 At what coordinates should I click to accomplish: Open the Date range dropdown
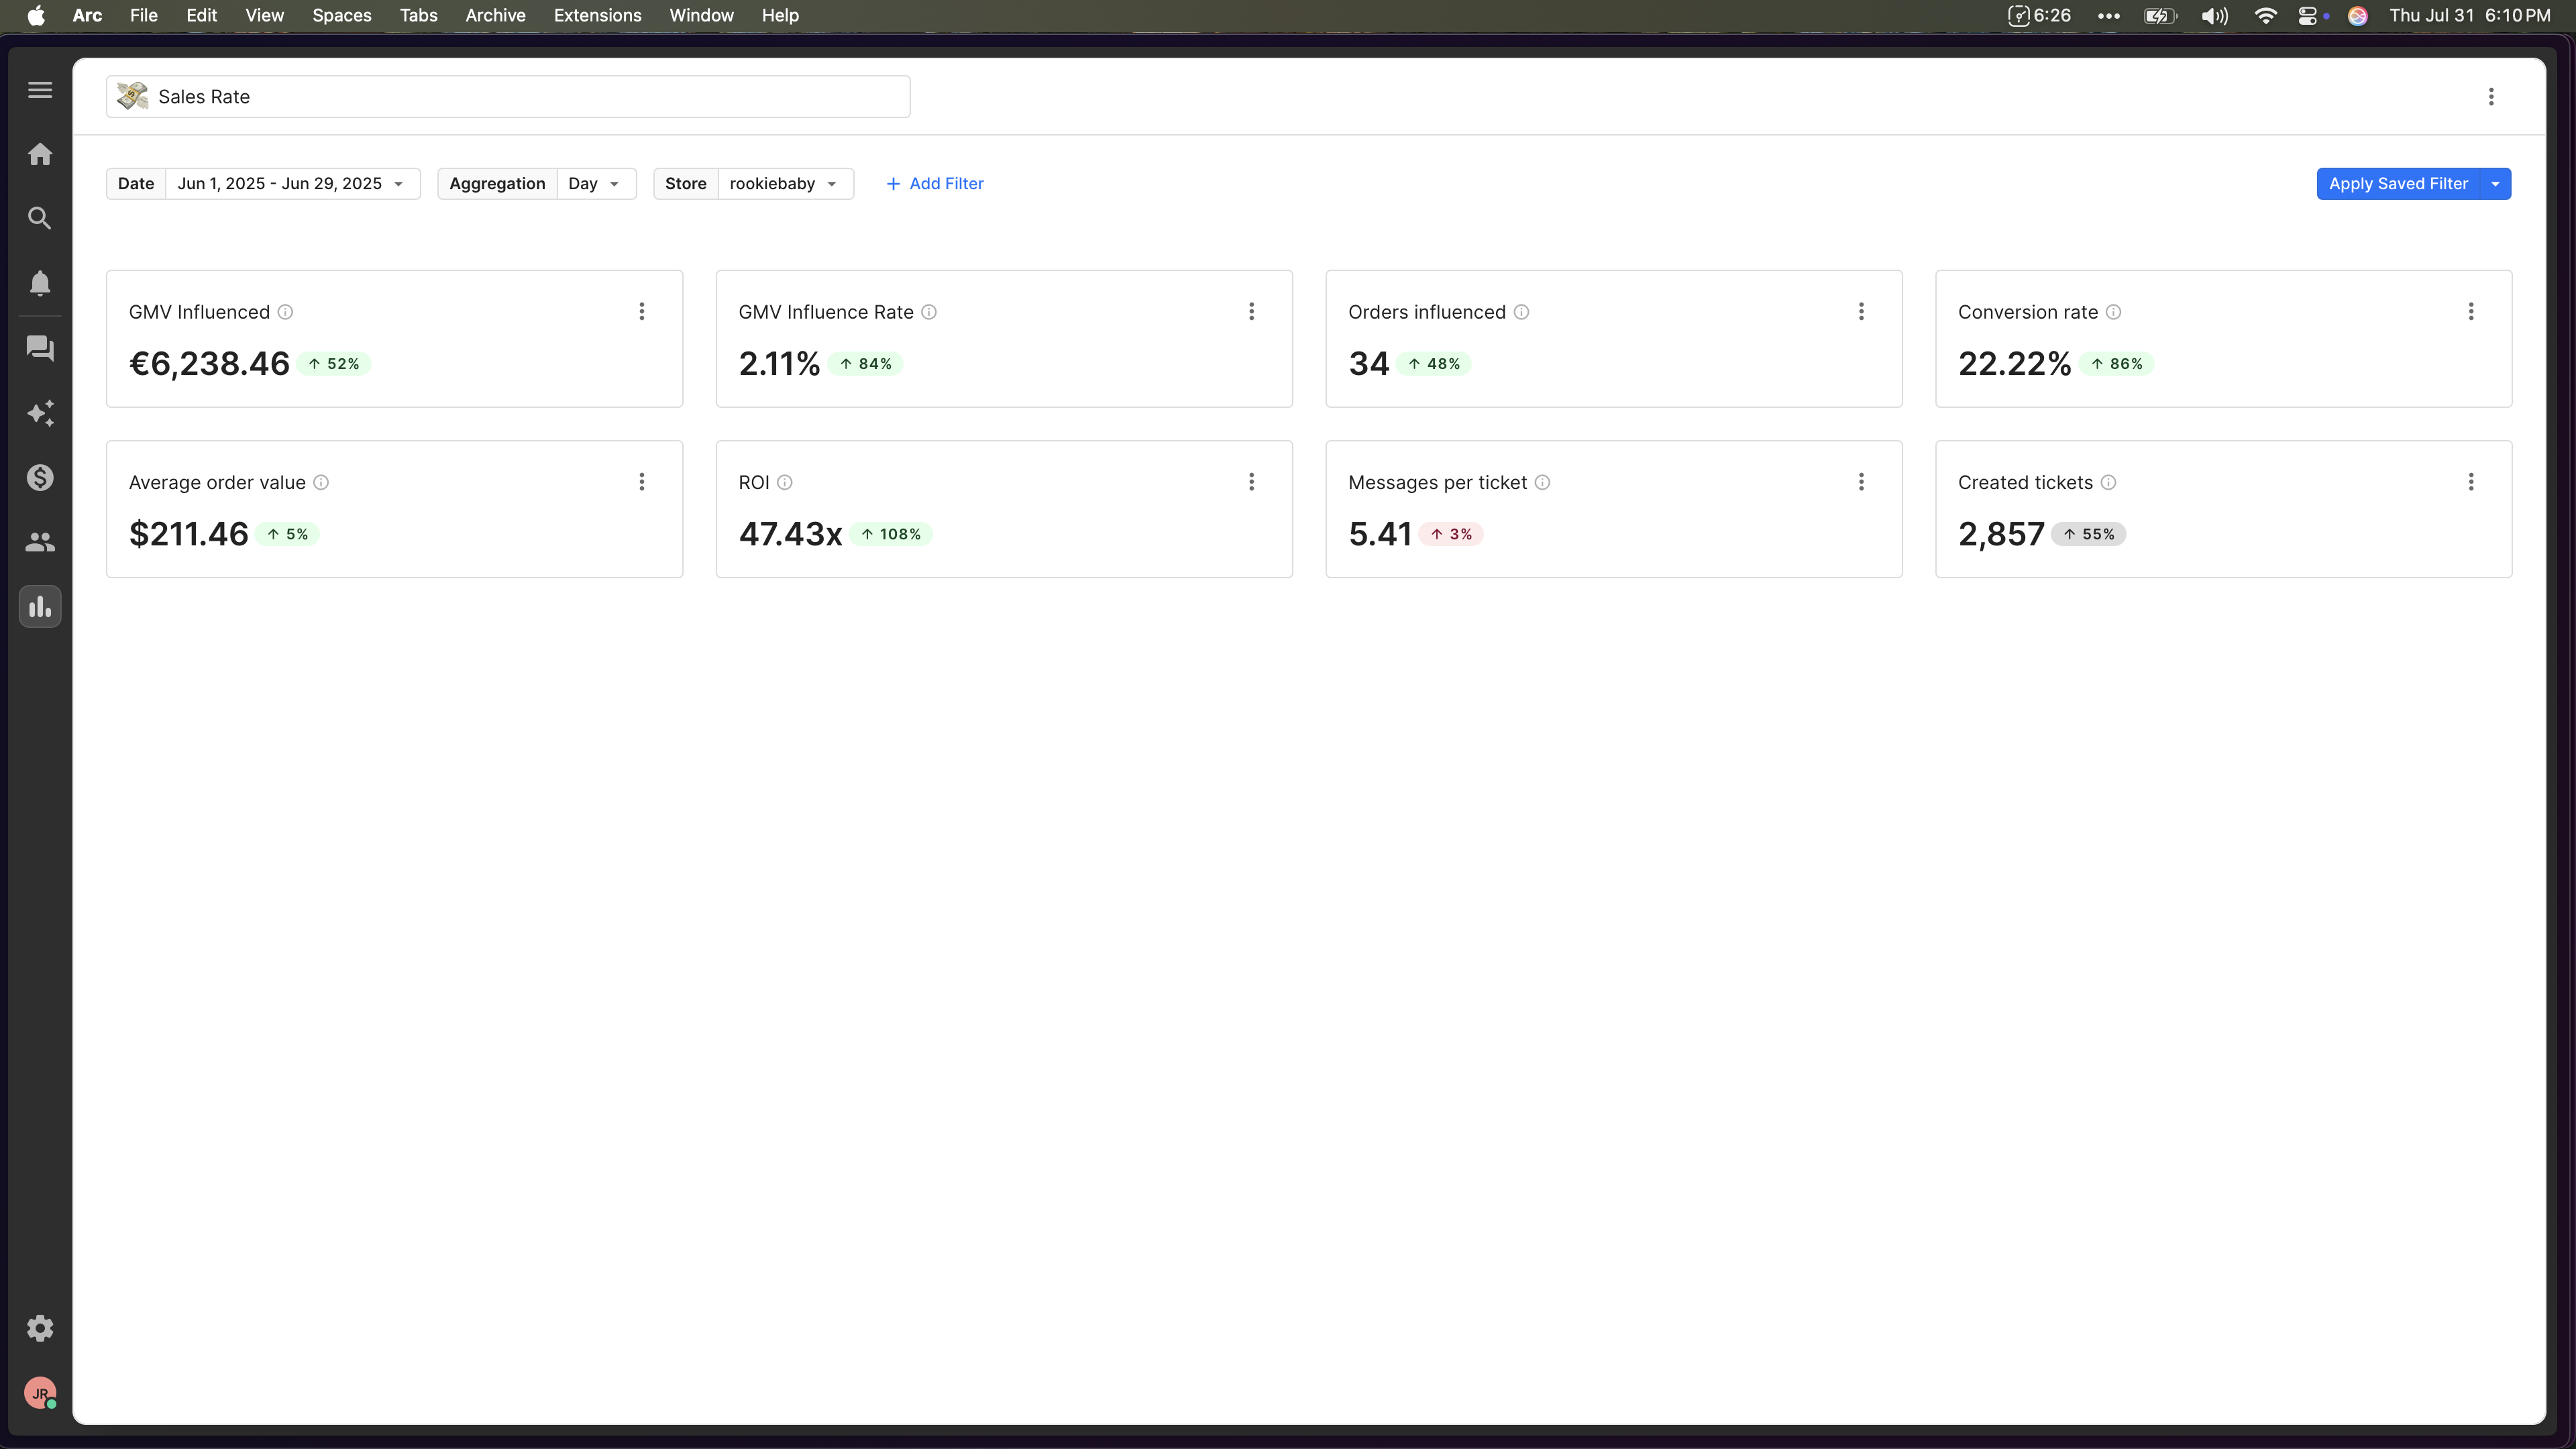[x=290, y=184]
